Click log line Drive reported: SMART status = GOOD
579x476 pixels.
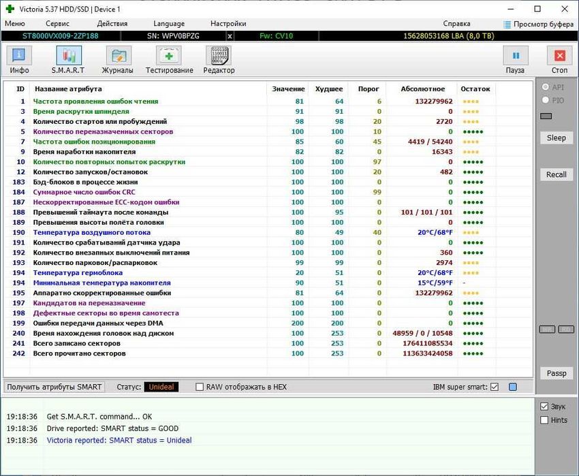112,428
